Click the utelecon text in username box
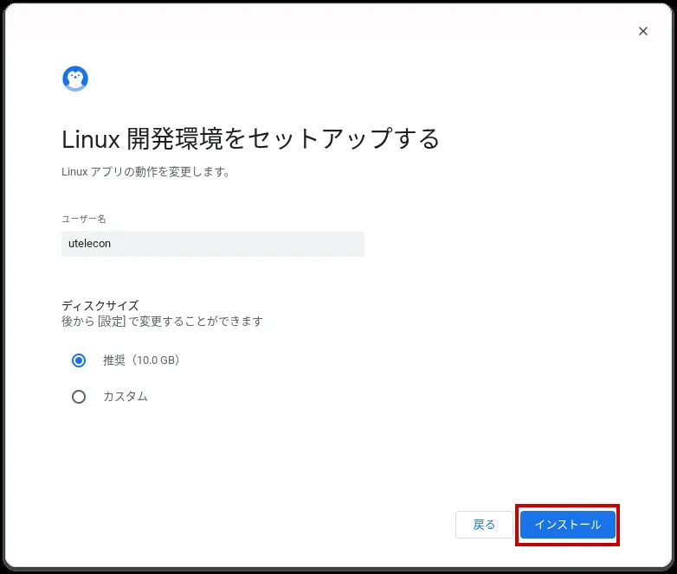677x574 pixels. tap(89, 244)
